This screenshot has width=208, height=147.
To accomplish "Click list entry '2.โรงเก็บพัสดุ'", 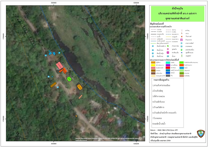I will (158, 91).
